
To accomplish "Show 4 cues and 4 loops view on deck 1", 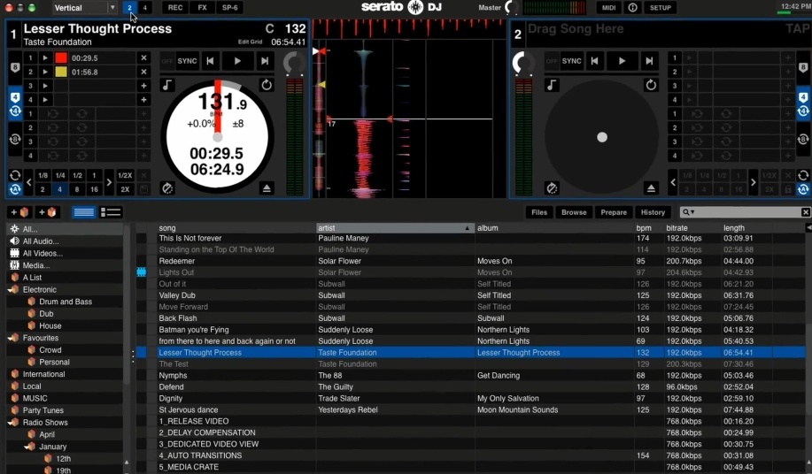I will pos(15,103).
